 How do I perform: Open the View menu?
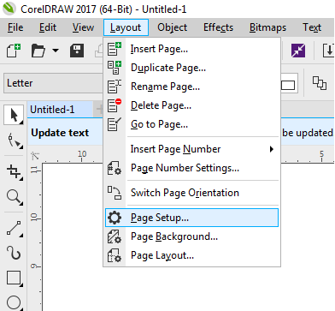[83, 27]
